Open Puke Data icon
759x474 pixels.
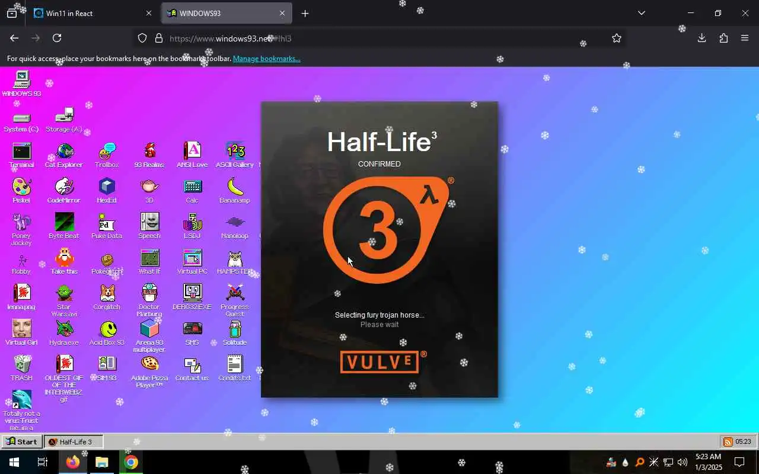point(107,227)
